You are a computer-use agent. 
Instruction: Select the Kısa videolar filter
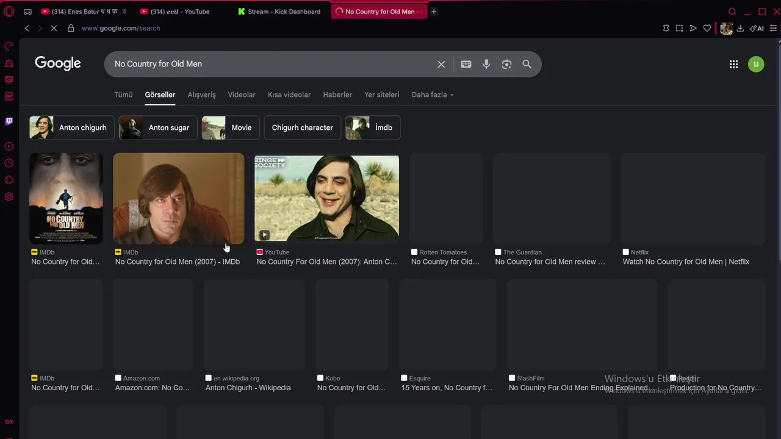289,95
